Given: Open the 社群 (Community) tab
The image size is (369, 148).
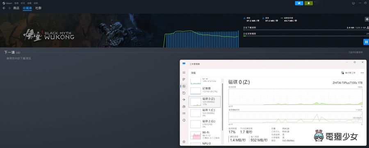Looking at the screenshot, I should point(39,8).
